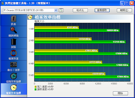135x98 pixels.
Task: Select the 檔案恢復 lifebuoy icon
Action: (x=13, y=53)
